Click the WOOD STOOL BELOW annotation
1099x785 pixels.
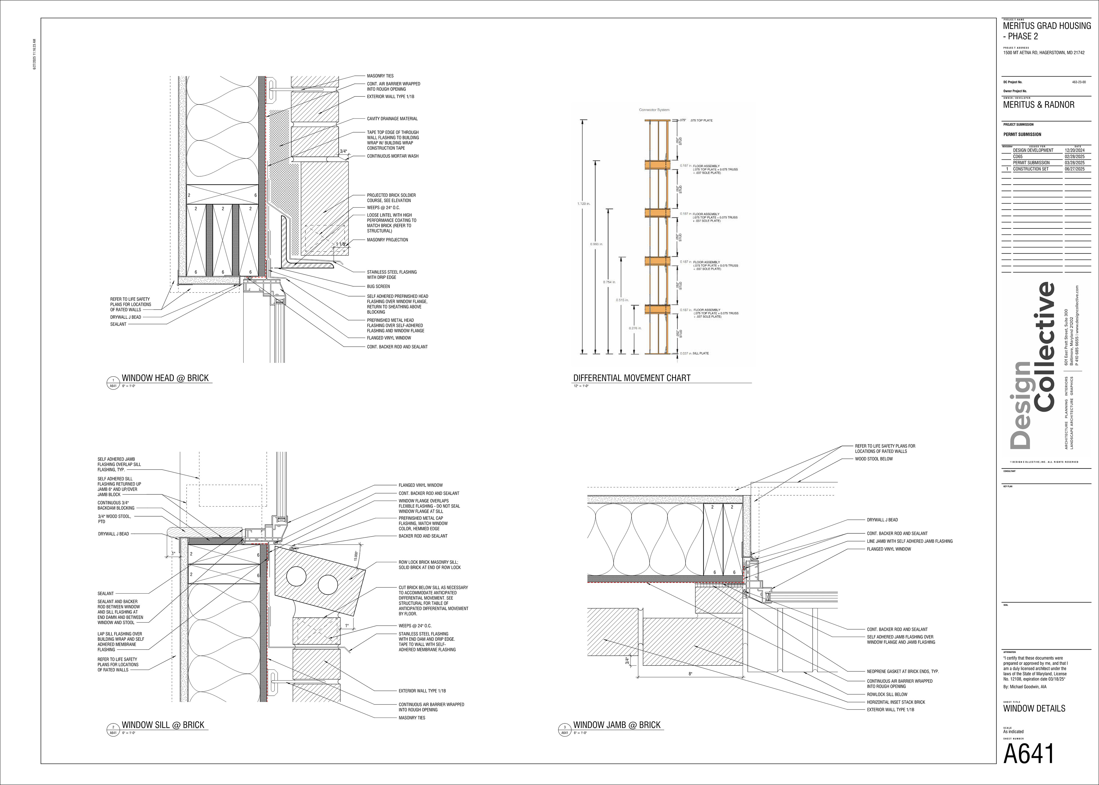(874, 459)
